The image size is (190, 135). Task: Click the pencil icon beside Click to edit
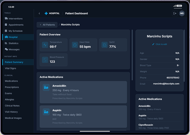(x=153, y=44)
